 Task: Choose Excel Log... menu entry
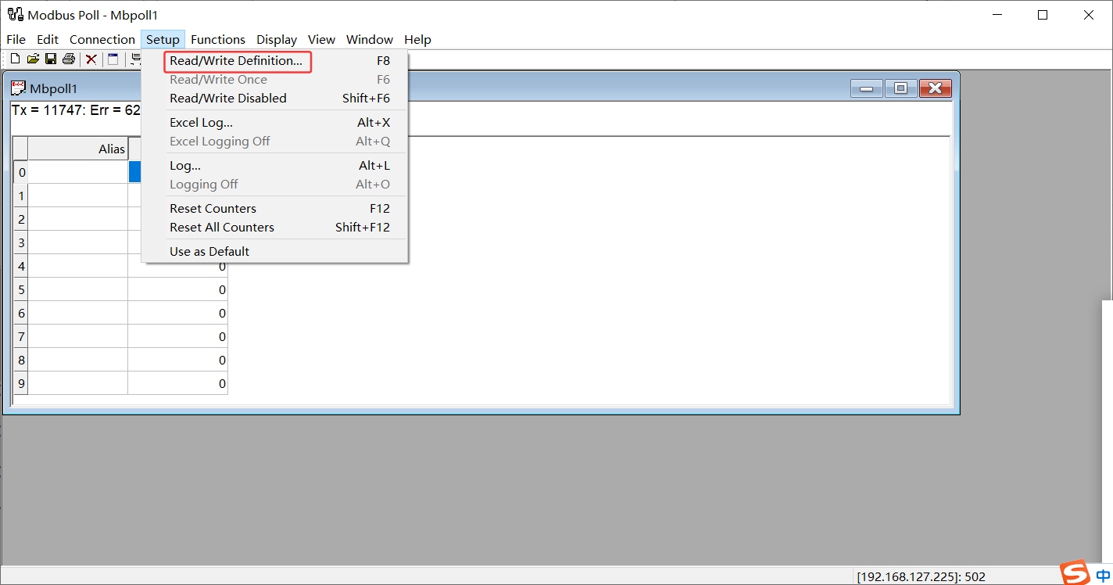tap(275, 123)
